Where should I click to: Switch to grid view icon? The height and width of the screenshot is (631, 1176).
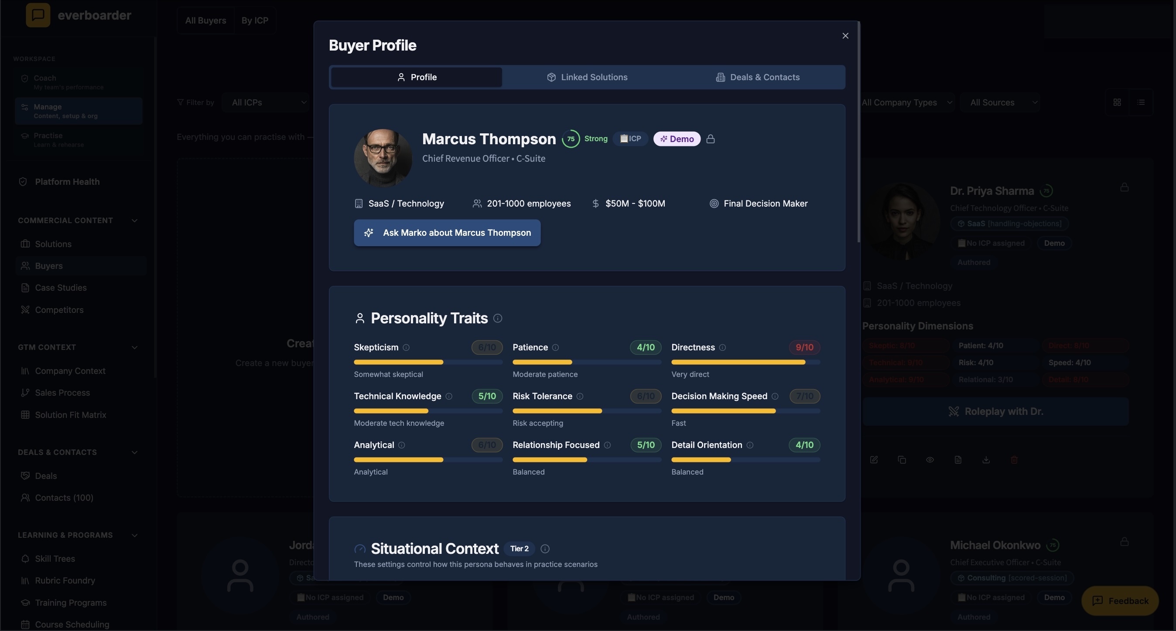[1117, 102]
